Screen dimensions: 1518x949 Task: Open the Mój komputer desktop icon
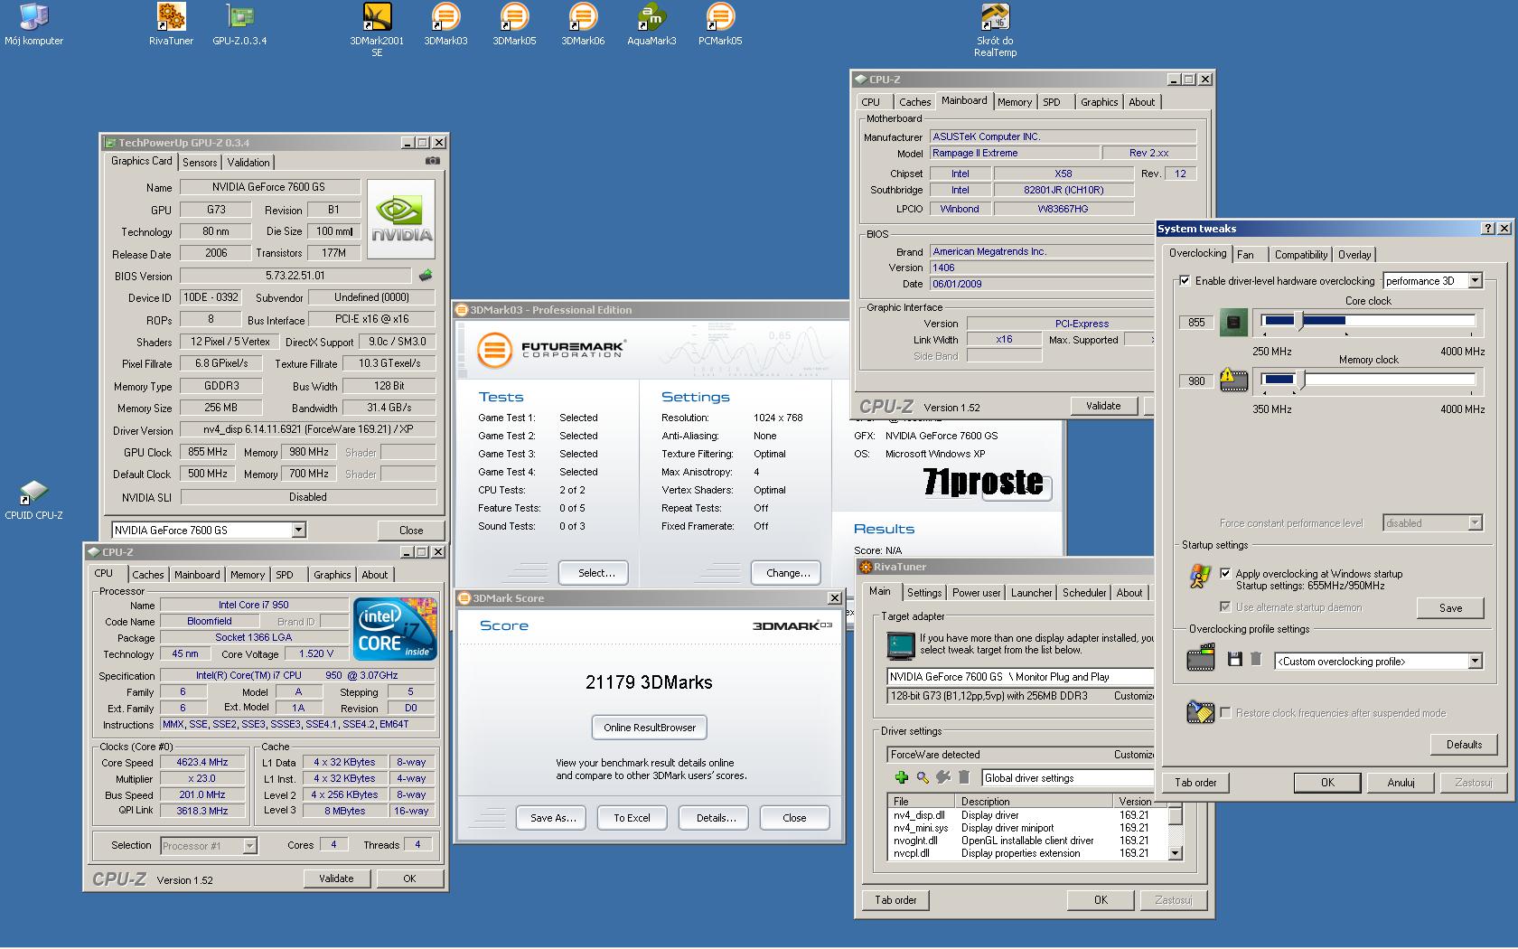click(33, 25)
